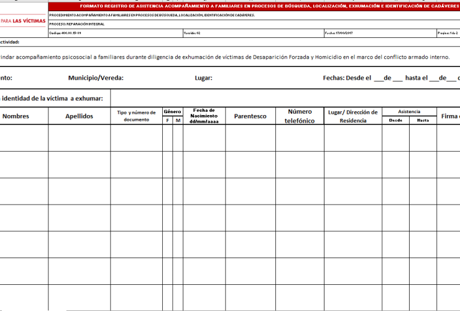Click the 'Número telefónico' column header

tap(300, 116)
